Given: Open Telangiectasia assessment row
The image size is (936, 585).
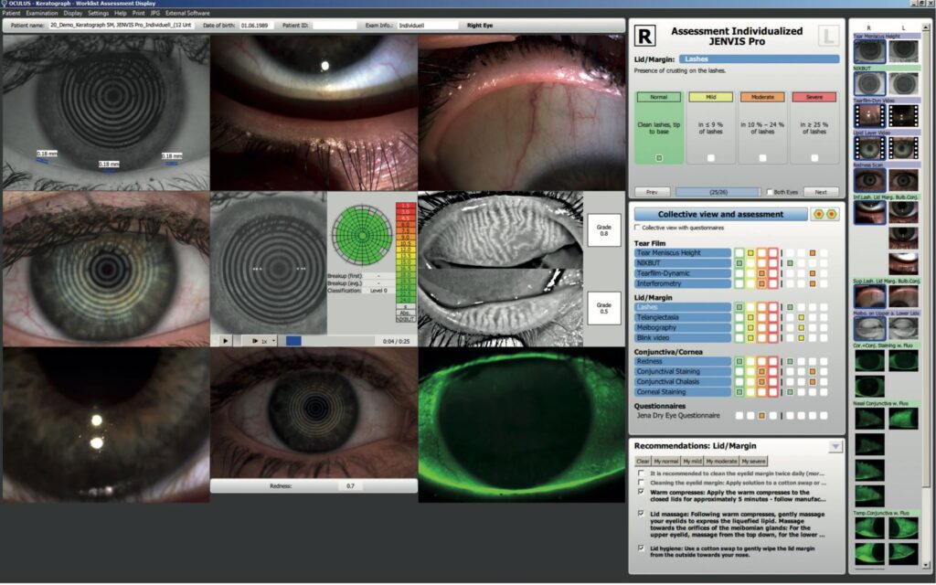Looking at the screenshot, I should click(x=682, y=317).
